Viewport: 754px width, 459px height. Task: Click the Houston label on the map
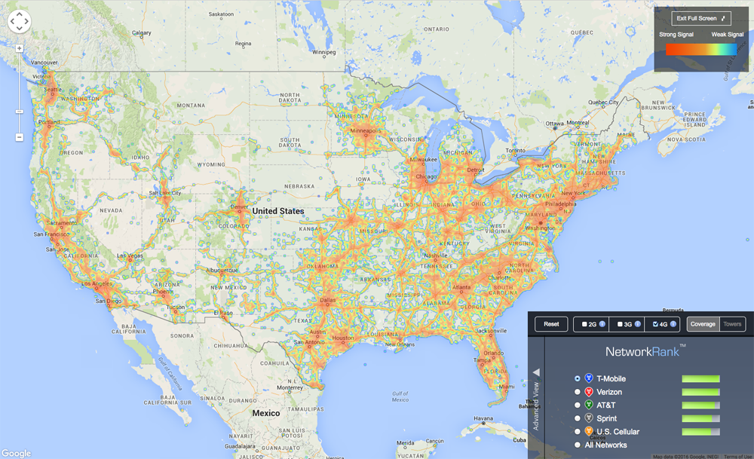point(343,338)
